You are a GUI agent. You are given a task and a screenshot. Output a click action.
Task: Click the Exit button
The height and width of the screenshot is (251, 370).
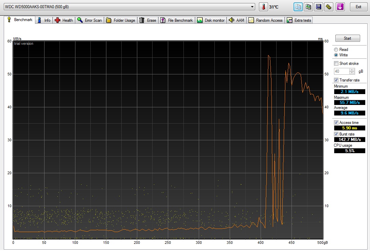click(x=358, y=7)
